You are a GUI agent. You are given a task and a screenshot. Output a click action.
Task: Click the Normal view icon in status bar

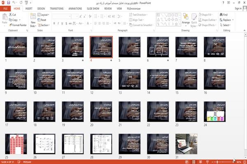(187, 162)
